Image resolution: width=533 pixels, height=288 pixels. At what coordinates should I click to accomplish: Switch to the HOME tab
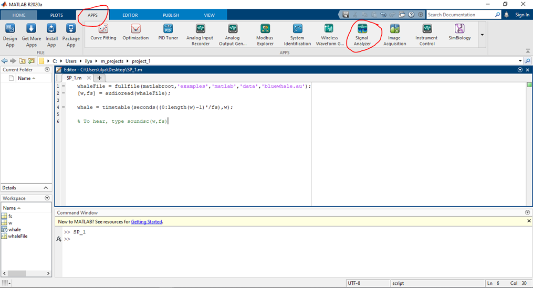pos(19,15)
